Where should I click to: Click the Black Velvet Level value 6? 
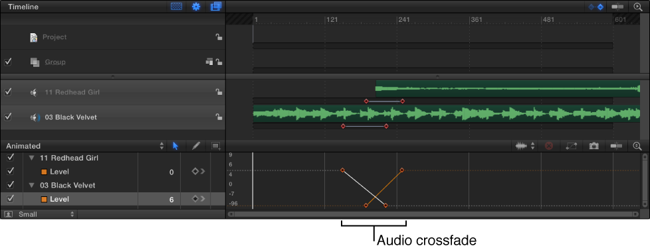click(171, 200)
